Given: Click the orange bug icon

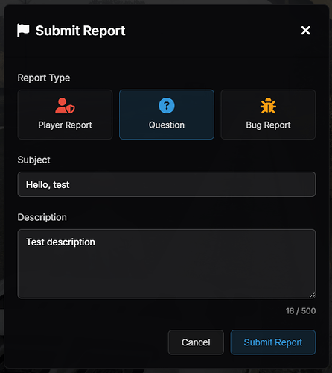Looking at the screenshot, I should pyautogui.click(x=268, y=106).
